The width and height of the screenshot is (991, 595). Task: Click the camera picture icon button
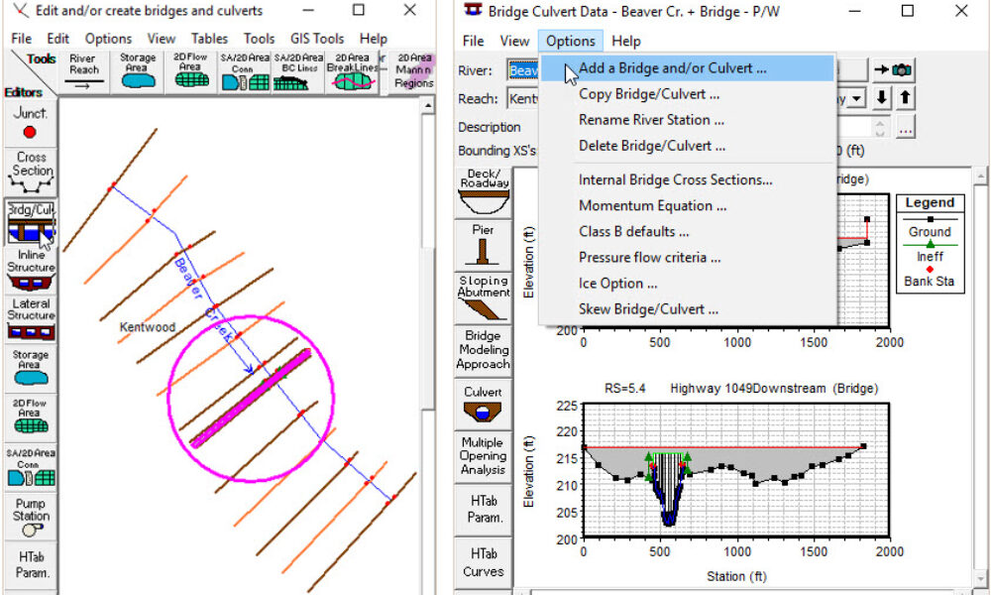pyautogui.click(x=893, y=70)
